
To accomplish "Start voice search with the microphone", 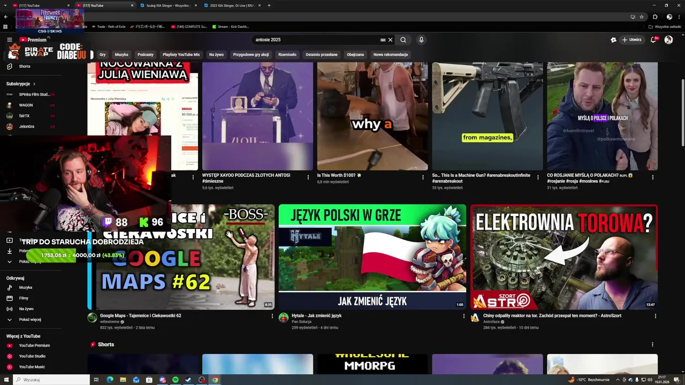I will pos(421,40).
